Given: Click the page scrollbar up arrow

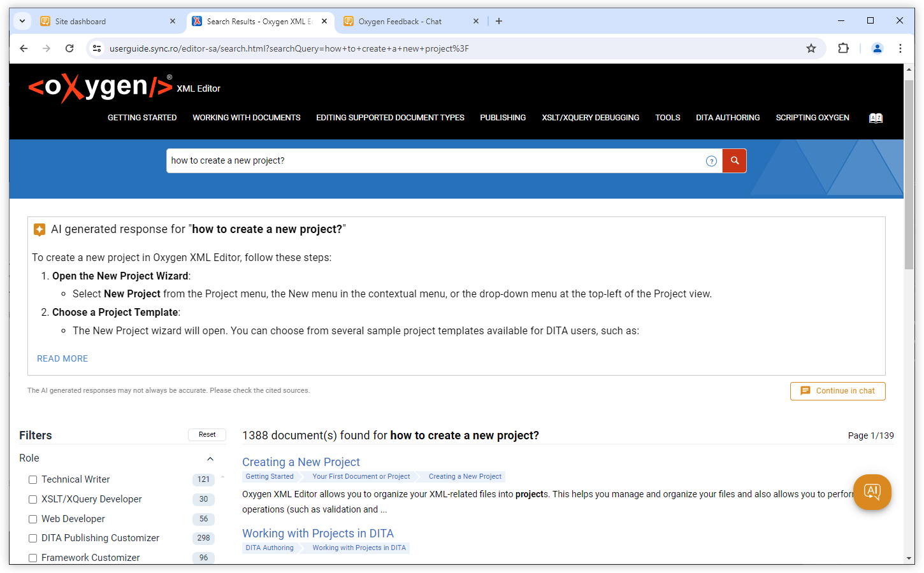Looking at the screenshot, I should (909, 69).
